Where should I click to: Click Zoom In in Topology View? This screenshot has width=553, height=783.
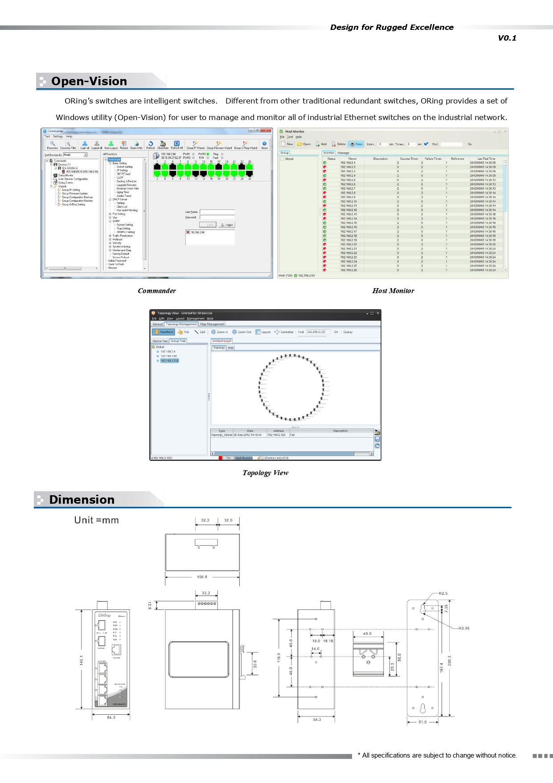click(x=219, y=332)
